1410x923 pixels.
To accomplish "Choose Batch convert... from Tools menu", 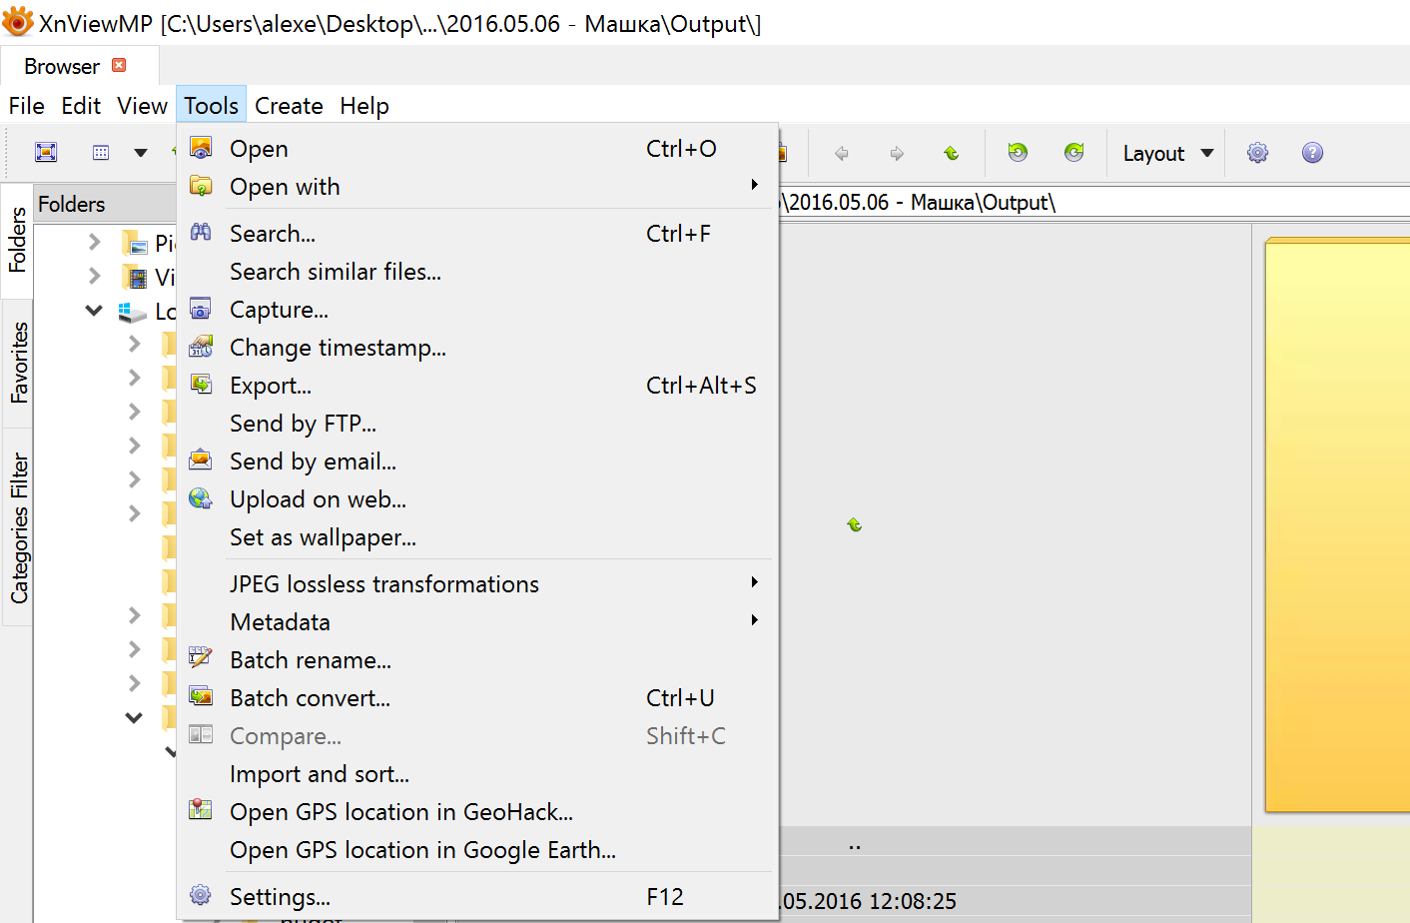I will 310,698.
